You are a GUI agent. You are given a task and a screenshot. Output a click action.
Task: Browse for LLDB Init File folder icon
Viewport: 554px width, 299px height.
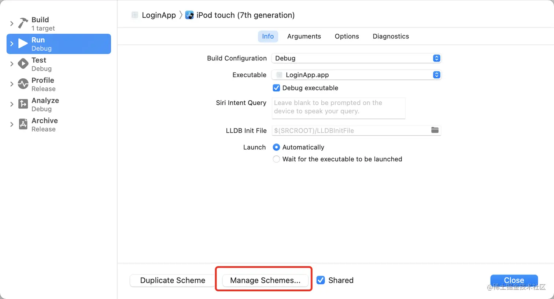tap(435, 130)
